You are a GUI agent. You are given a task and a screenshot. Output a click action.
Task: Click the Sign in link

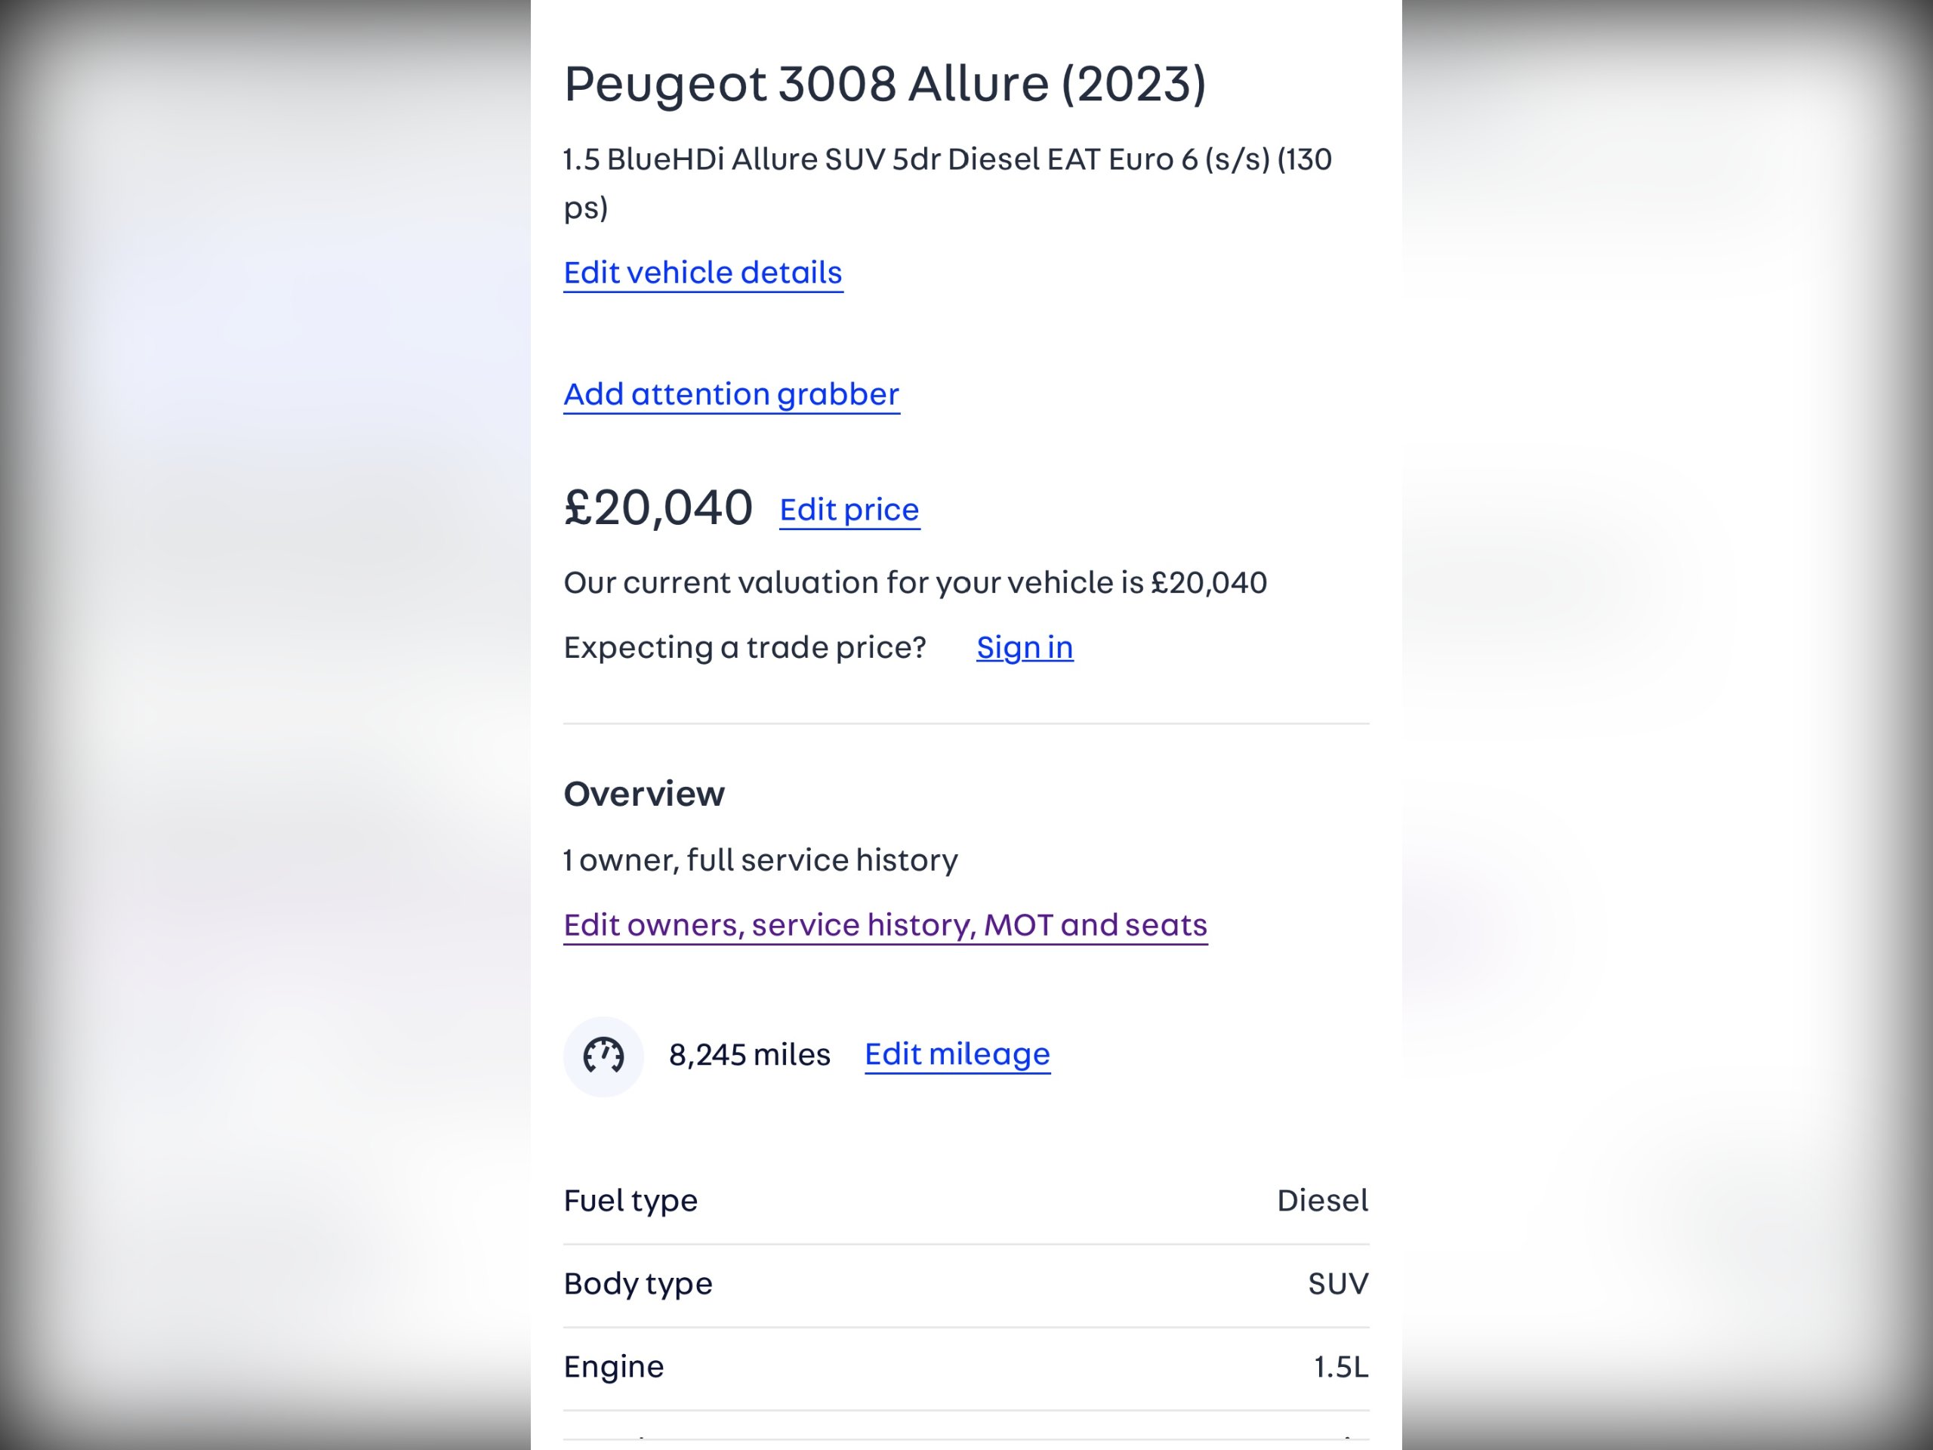[1024, 648]
